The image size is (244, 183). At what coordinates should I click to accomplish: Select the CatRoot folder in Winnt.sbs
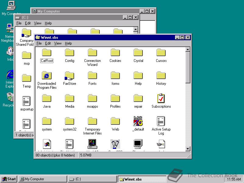(47, 56)
